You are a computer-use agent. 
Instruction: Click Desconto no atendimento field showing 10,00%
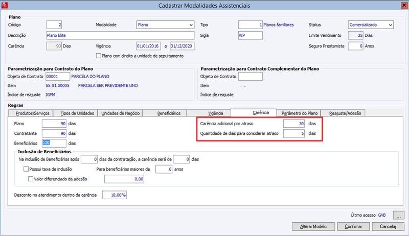(114, 195)
